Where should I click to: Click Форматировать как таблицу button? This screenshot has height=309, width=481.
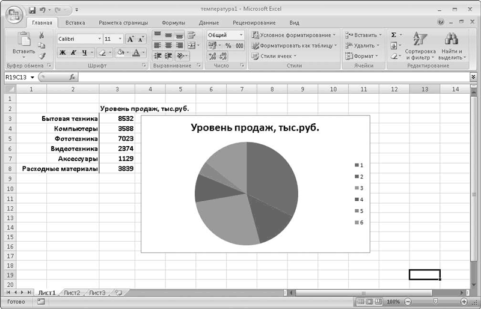point(294,46)
